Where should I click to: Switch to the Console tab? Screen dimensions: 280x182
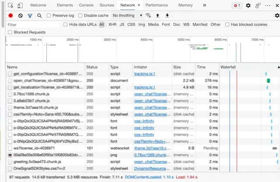pos(86,5)
